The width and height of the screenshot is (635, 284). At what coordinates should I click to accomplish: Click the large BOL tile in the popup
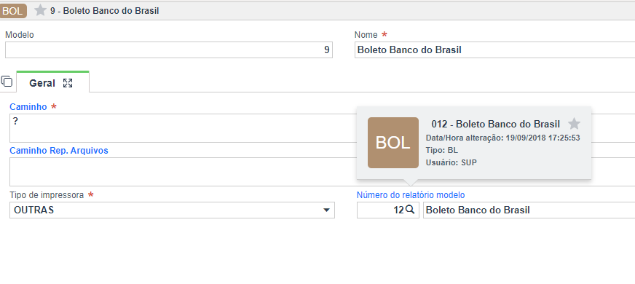pos(393,143)
